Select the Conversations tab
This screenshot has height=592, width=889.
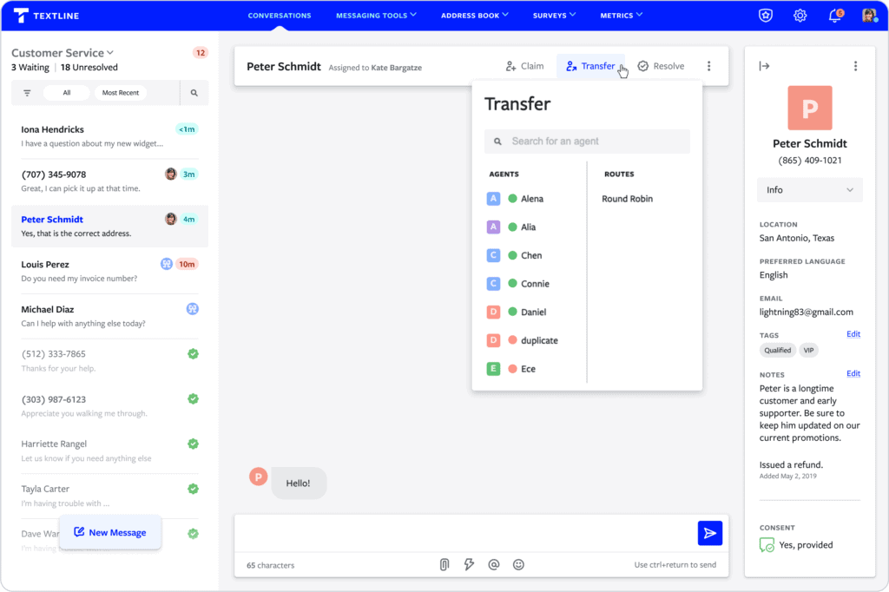pos(280,15)
